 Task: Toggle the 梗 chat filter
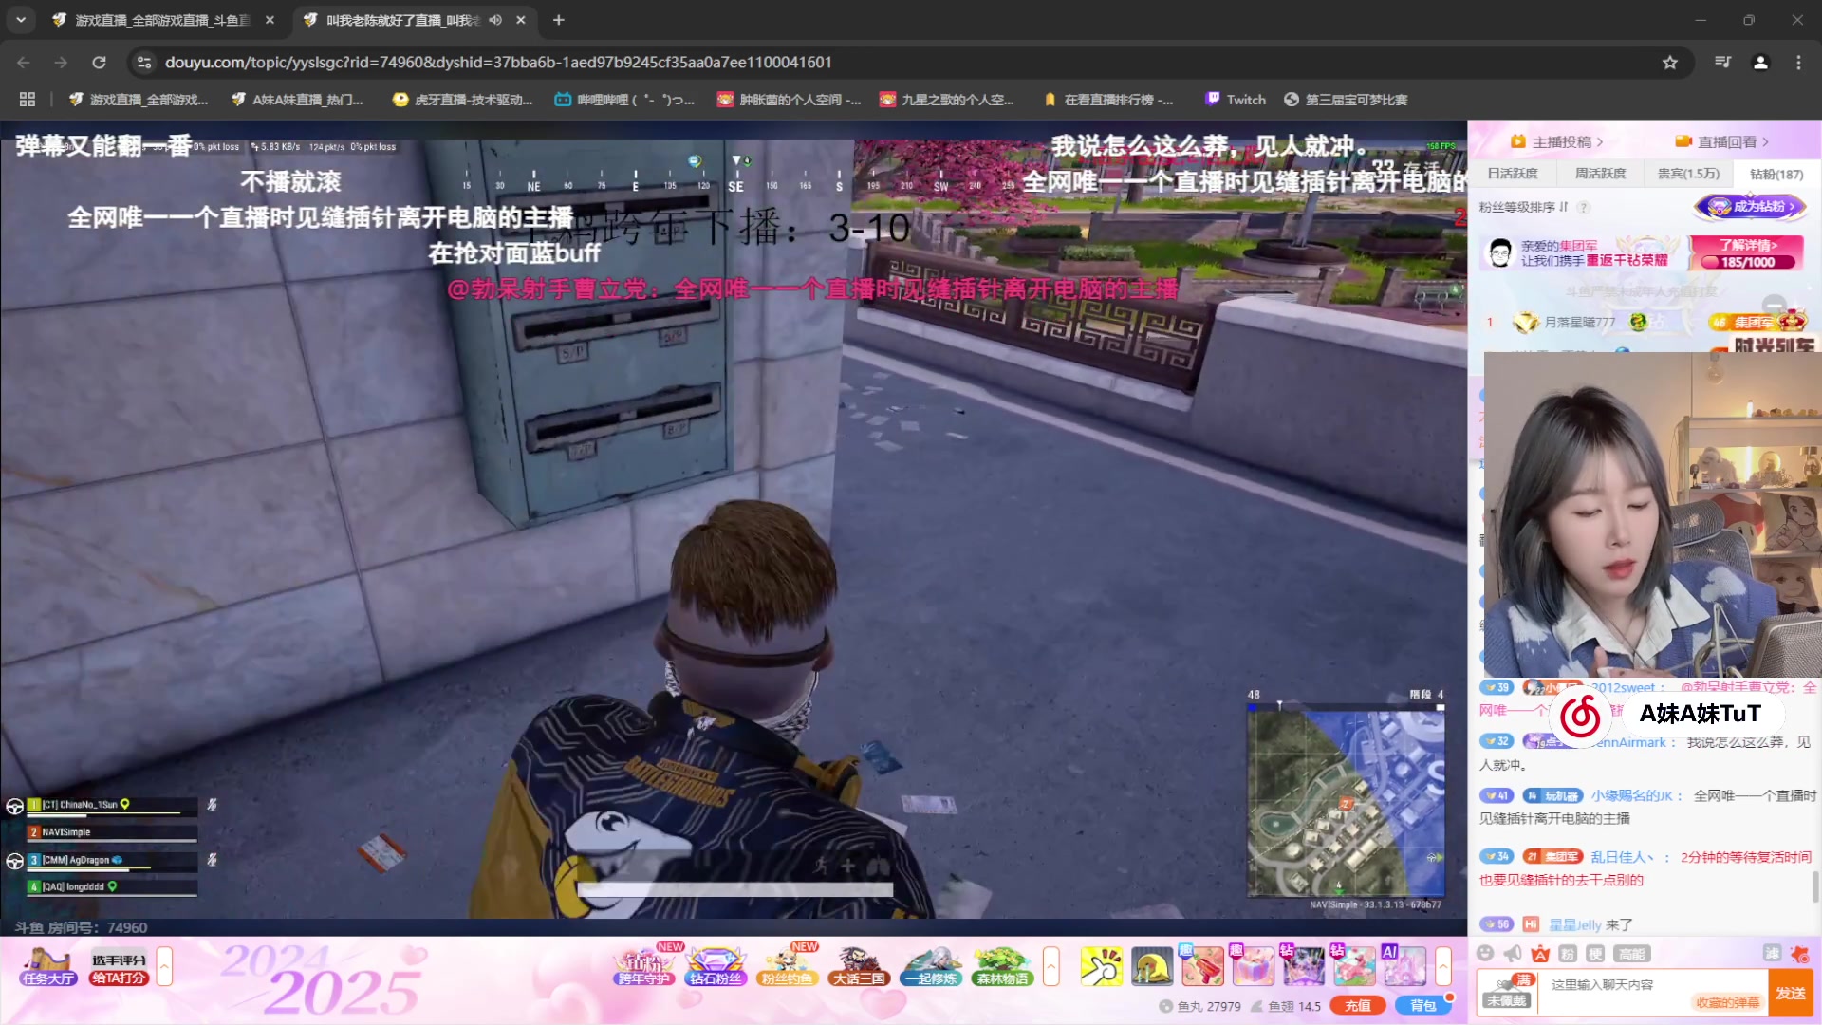click(1596, 952)
